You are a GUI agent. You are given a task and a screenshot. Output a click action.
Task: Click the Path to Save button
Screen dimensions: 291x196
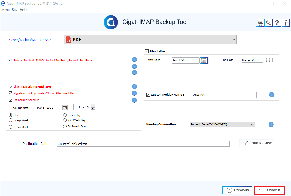point(256,143)
